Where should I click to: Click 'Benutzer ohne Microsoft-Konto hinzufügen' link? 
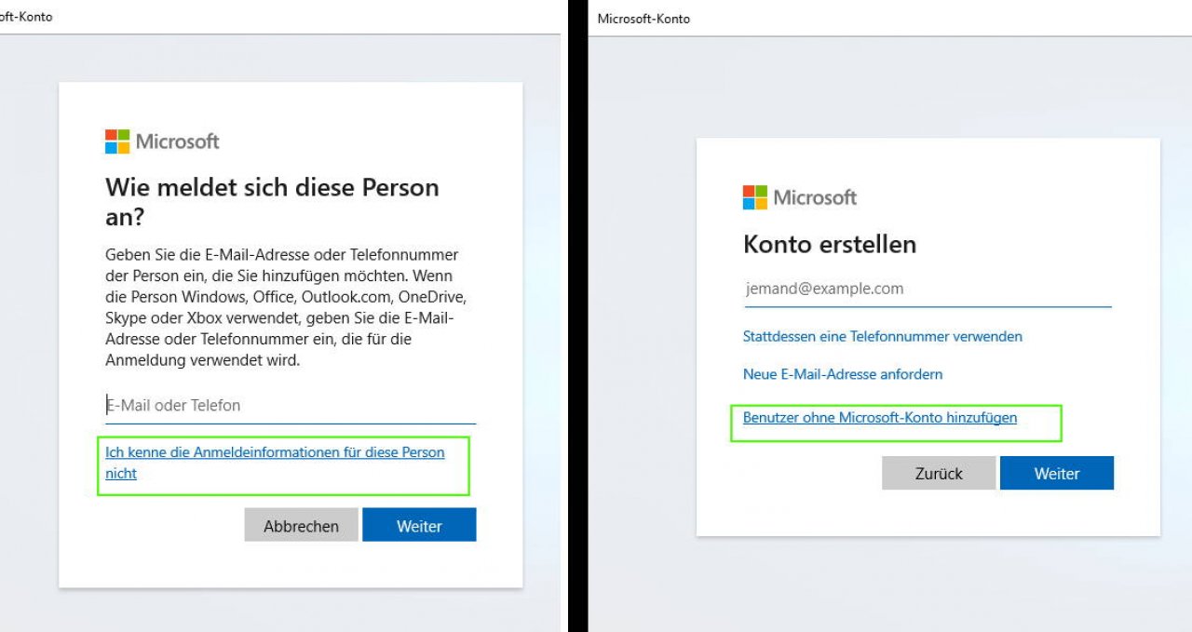pos(880,418)
